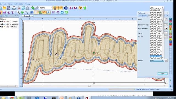Open the 100% zoom level dropdown
This screenshot has height=99, width=176.
[x=51, y=8]
